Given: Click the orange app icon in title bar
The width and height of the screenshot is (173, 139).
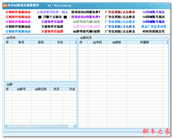Looking at the screenshot, I should click(5, 5).
